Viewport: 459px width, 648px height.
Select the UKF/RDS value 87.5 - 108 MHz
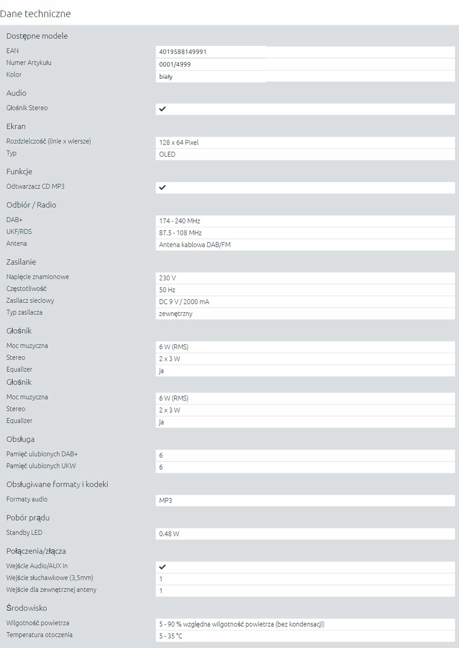point(180,233)
